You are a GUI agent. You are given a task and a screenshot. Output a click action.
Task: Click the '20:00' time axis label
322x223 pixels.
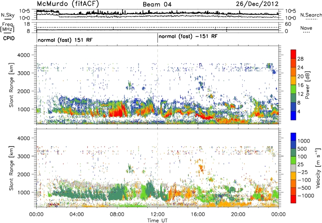[x=238, y=215]
